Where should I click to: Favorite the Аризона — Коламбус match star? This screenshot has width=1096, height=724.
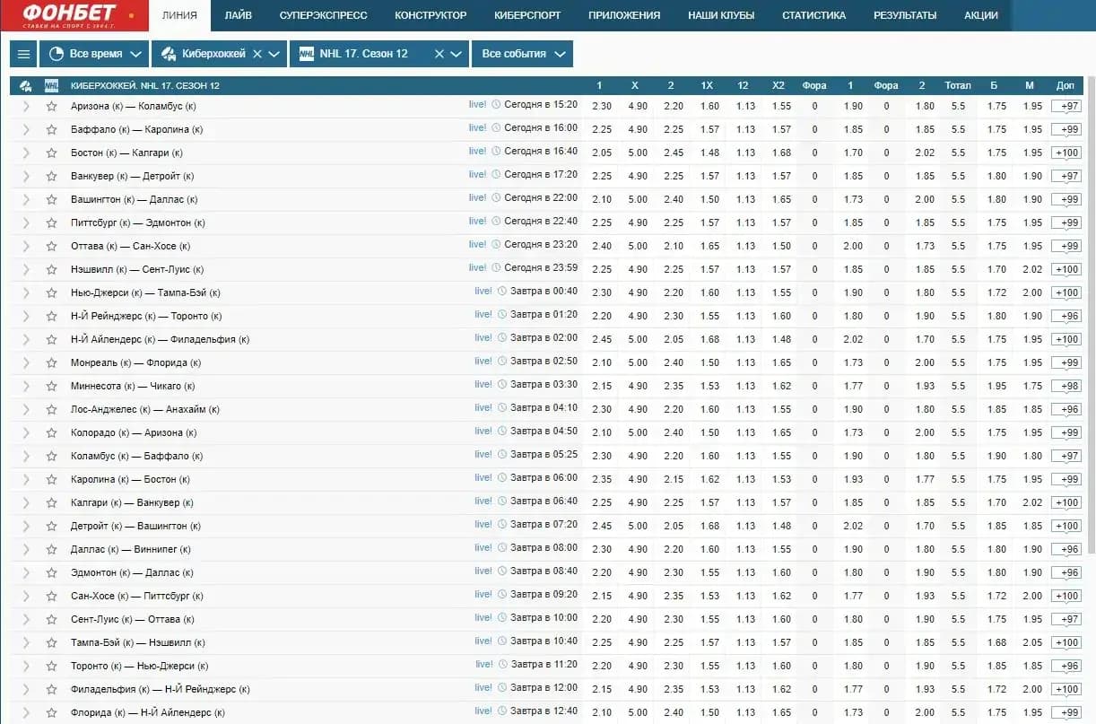click(x=52, y=106)
